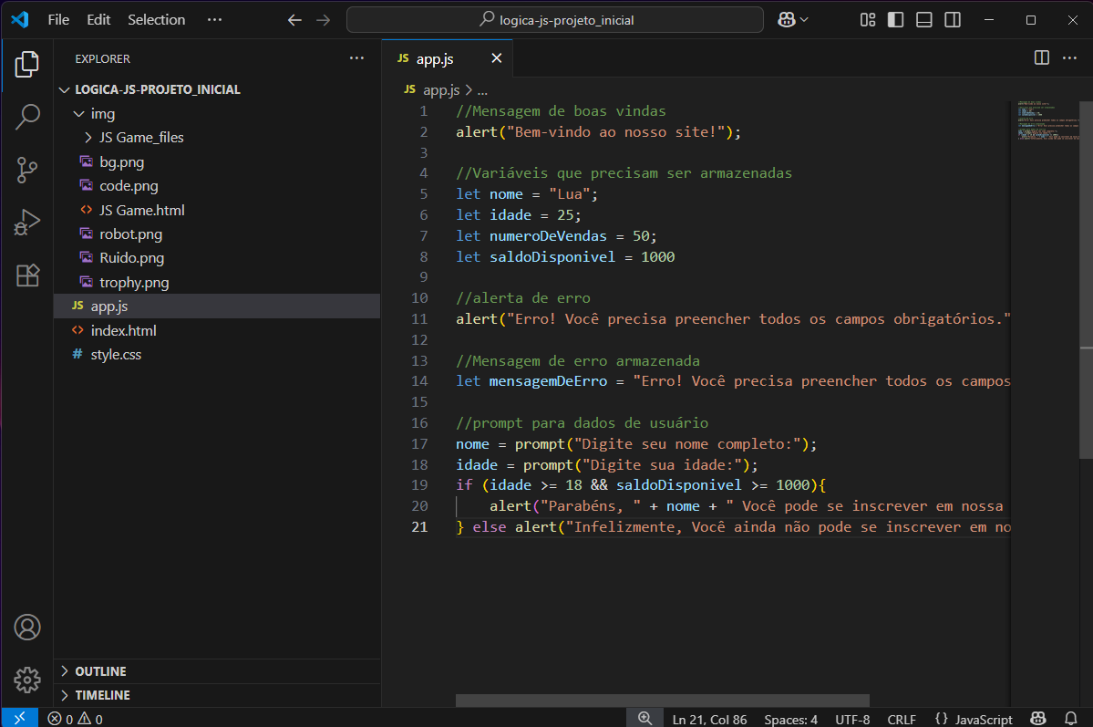This screenshot has height=727, width=1093.
Task: Change indentation via Spaces: 4
Action: pyautogui.click(x=790, y=720)
